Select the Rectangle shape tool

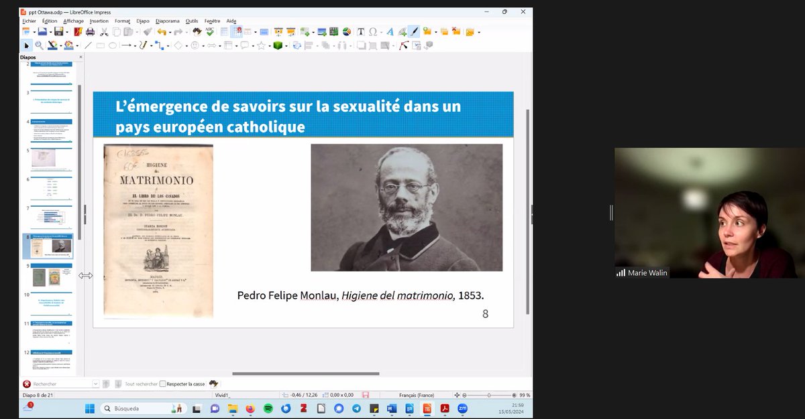point(100,46)
